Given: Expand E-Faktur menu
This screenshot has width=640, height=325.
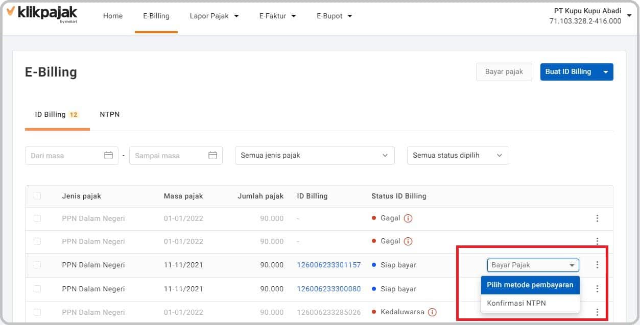Looking at the screenshot, I should (x=277, y=16).
